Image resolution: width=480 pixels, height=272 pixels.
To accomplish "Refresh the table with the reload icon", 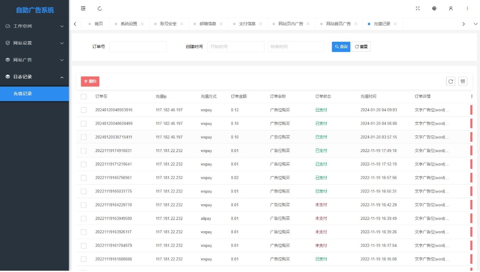I will pos(450,82).
